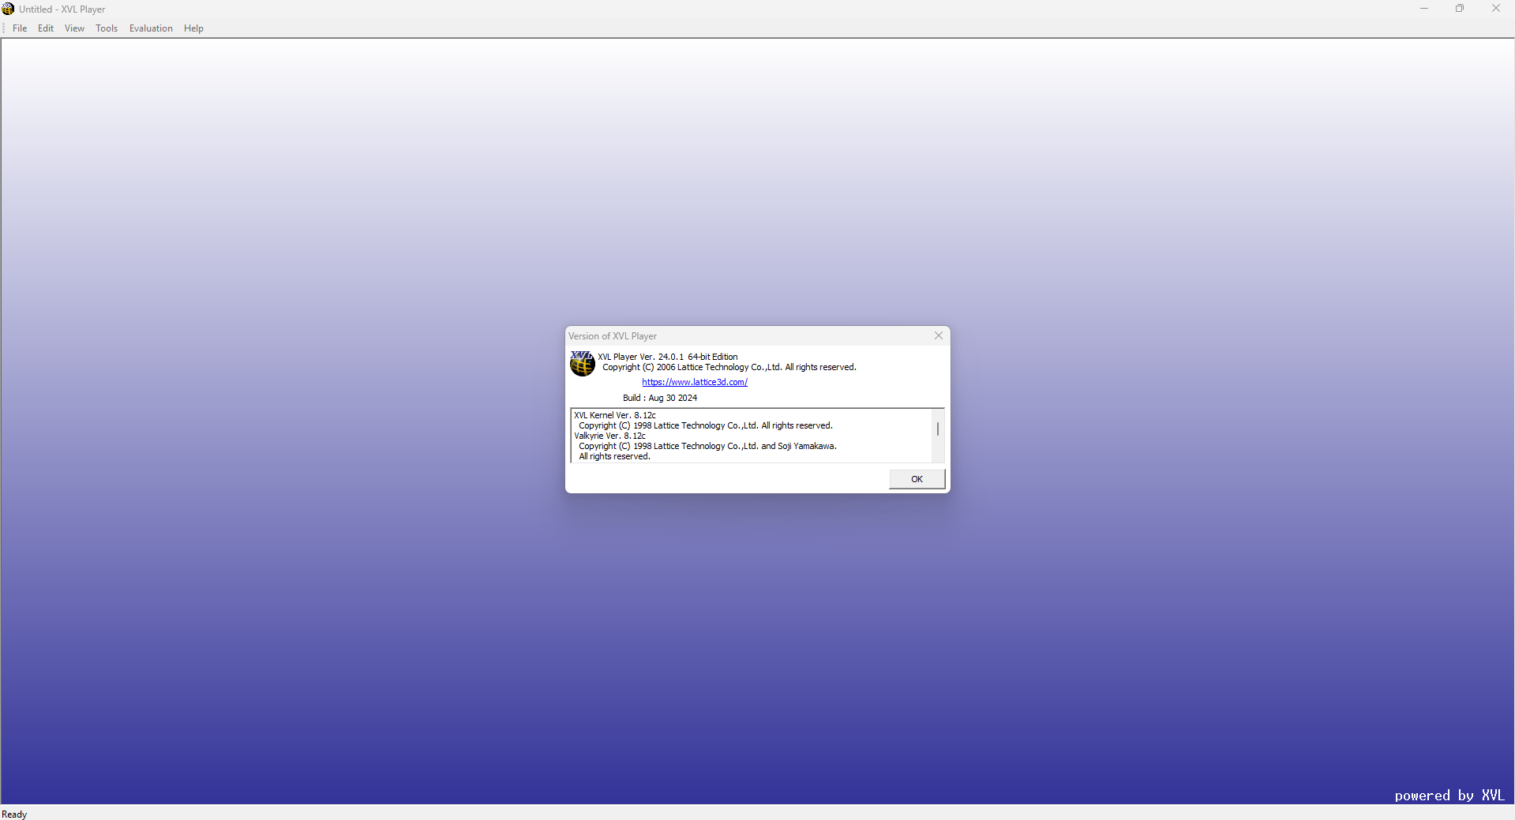This screenshot has width=1515, height=820.
Task: Click the 'Valkyrie Ver. 8.12c' line
Action: click(609, 436)
